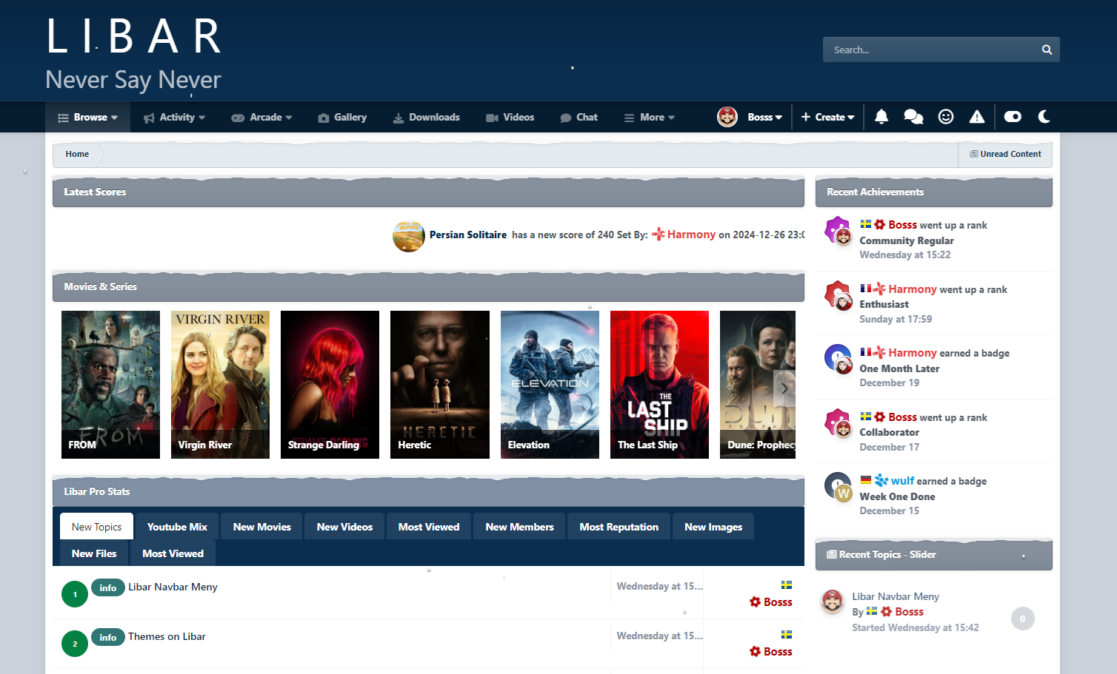Expand the More menu
The width and height of the screenshot is (1117, 674).
click(650, 117)
